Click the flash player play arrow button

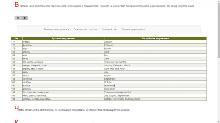(25, 18)
